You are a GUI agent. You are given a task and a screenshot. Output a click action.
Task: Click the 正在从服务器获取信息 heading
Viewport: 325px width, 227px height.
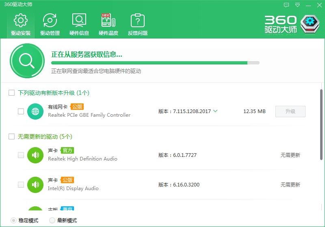click(87, 54)
